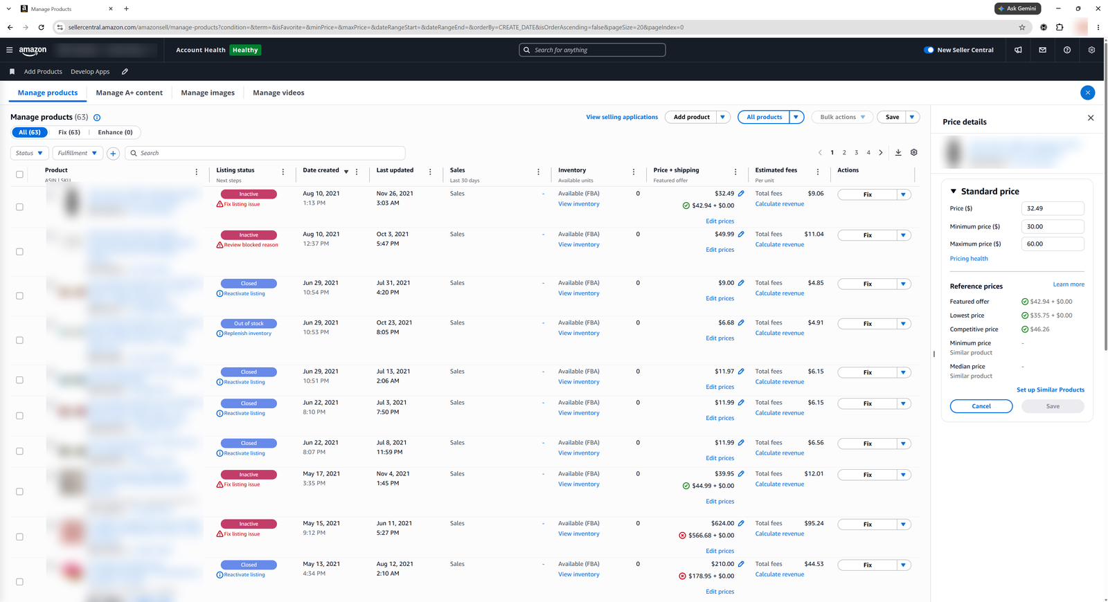Close the Price details panel
Viewport: 1108px width, 602px height.
coord(1091,118)
